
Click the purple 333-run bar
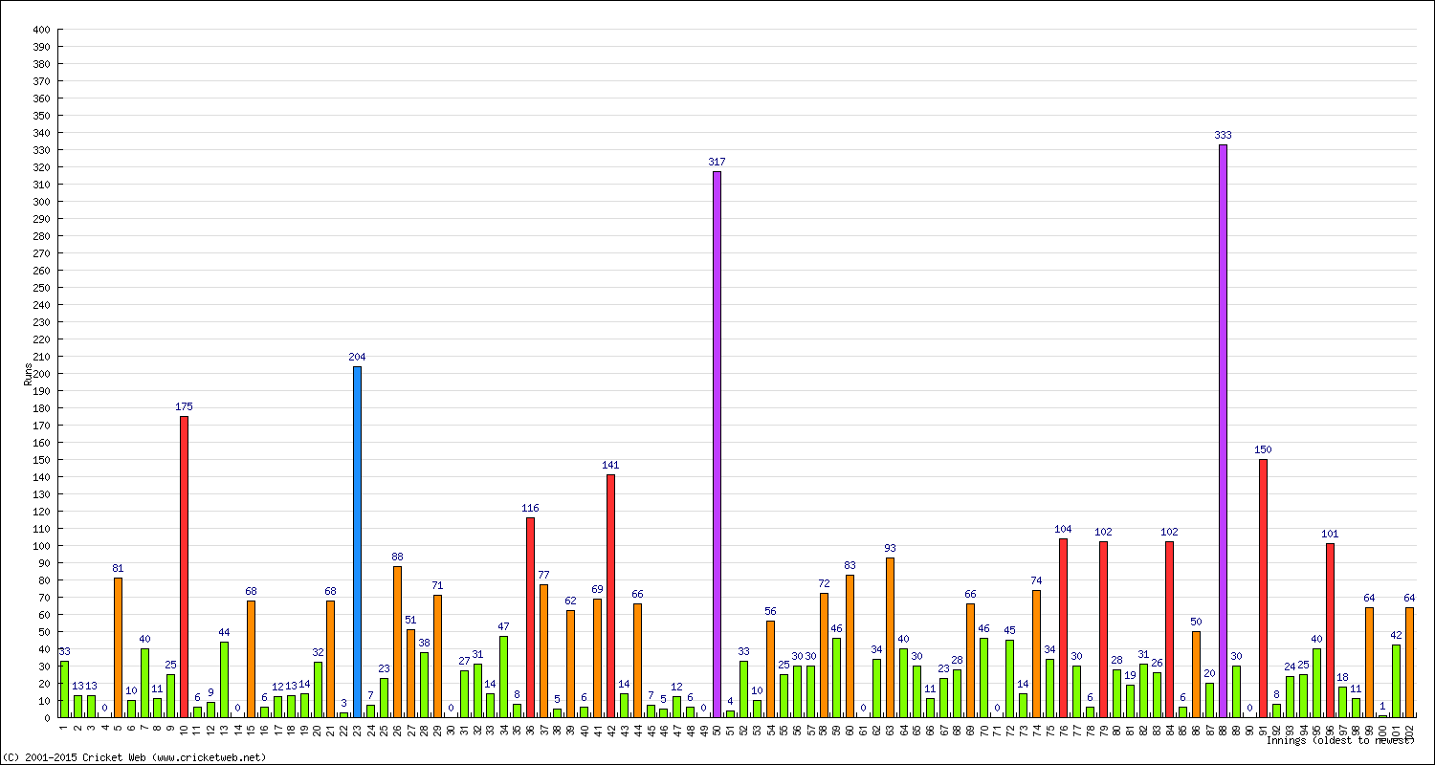pyautogui.click(x=1223, y=430)
